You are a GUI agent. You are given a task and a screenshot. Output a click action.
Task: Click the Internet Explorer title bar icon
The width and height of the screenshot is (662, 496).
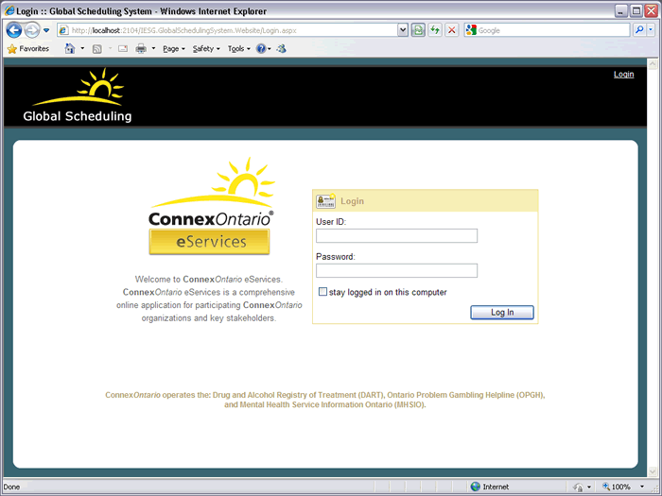(x=9, y=10)
